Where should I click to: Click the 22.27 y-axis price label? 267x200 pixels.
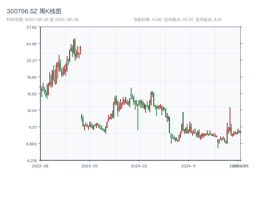32,60
